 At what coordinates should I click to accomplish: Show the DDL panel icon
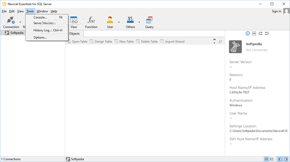point(254,33)
